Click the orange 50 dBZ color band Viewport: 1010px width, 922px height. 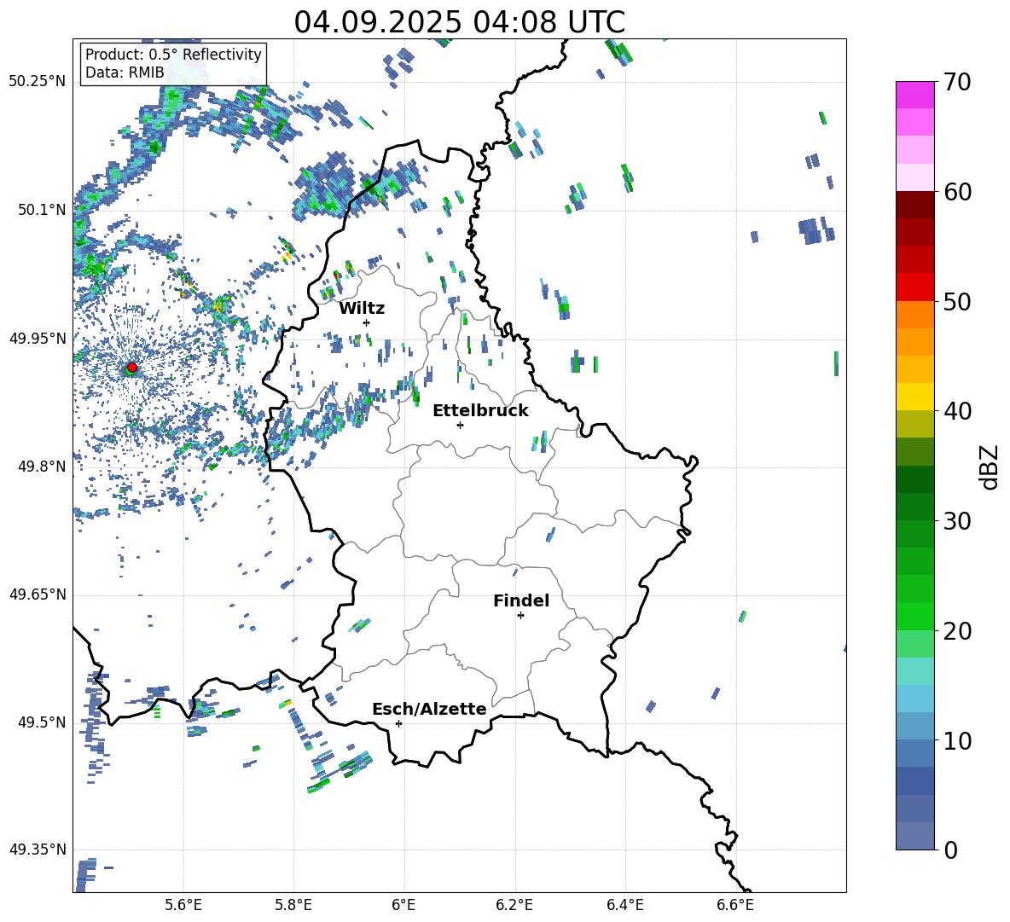click(x=914, y=314)
